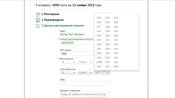Click the ID data step grey card icon
175x98 pixels.
tap(38, 26)
